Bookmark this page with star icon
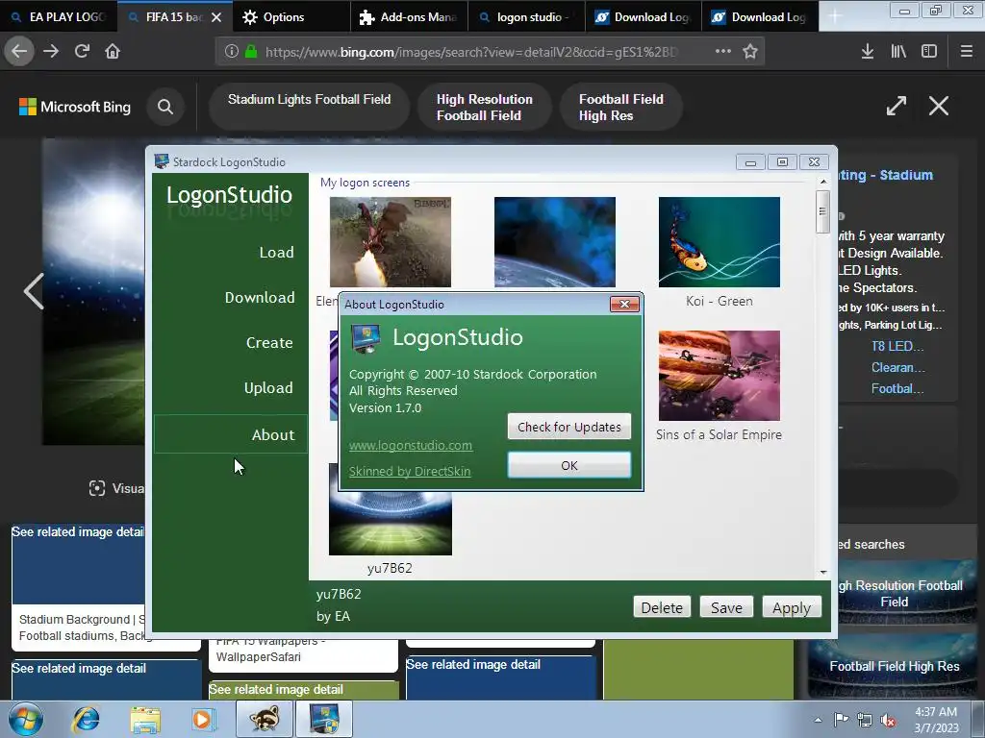The image size is (985, 738). pyautogui.click(x=750, y=52)
